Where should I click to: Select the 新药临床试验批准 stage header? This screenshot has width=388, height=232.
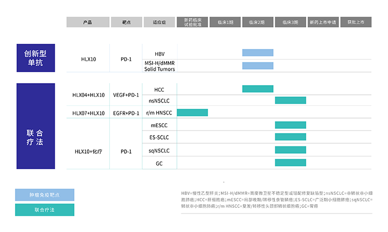tap(192, 22)
